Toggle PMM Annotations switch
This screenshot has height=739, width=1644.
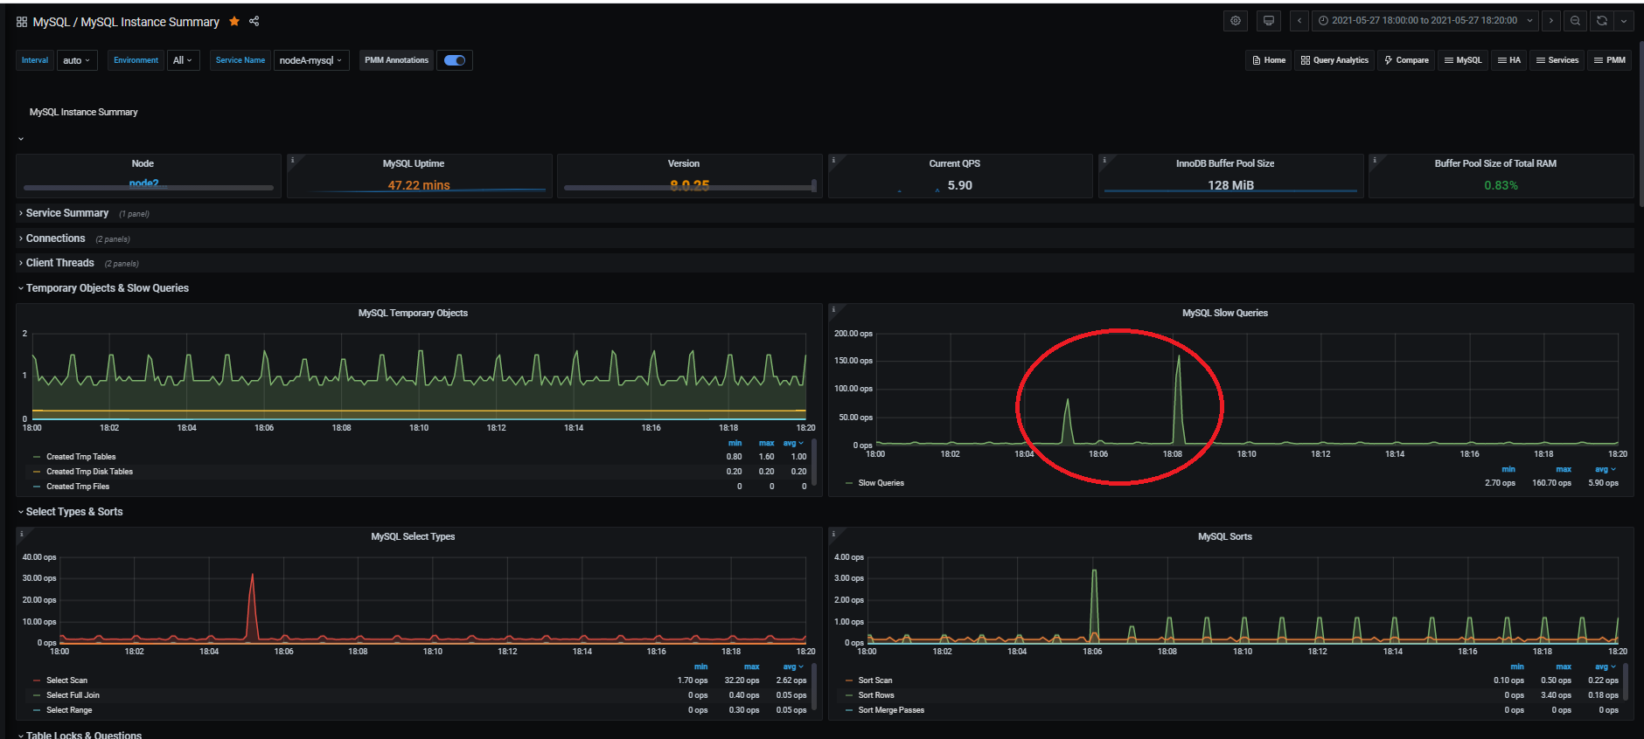455,60
